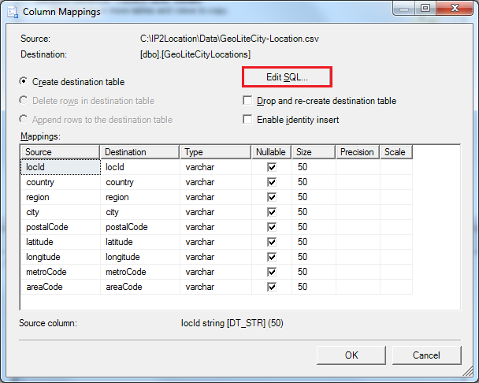Toggle Nullable checkbox for longitude row

coord(272,257)
